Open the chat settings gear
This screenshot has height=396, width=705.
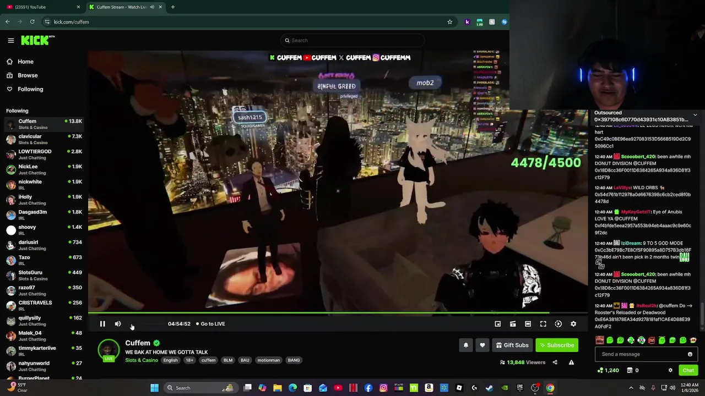pyautogui.click(x=670, y=370)
